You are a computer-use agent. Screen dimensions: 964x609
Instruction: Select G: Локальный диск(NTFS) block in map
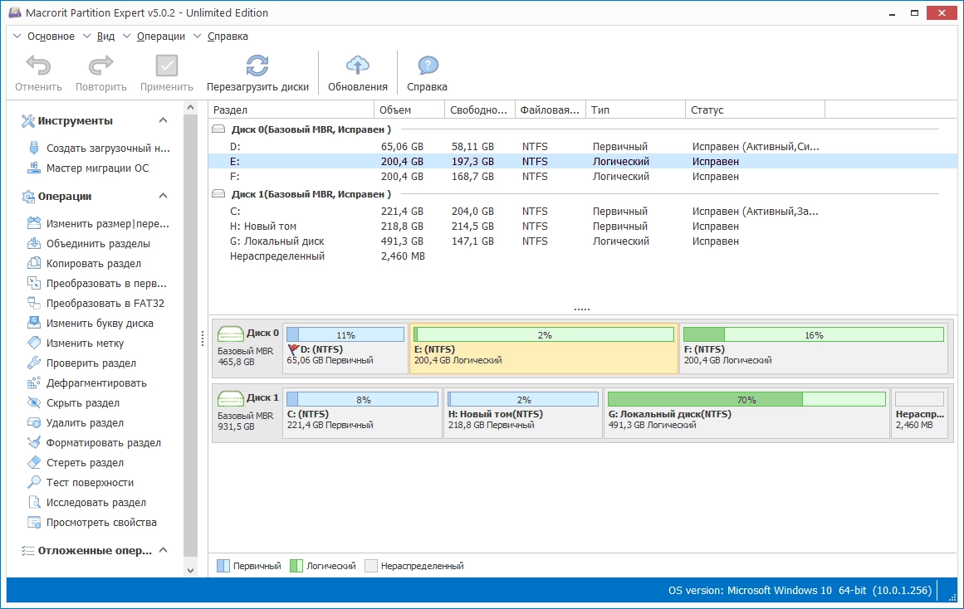point(746,413)
